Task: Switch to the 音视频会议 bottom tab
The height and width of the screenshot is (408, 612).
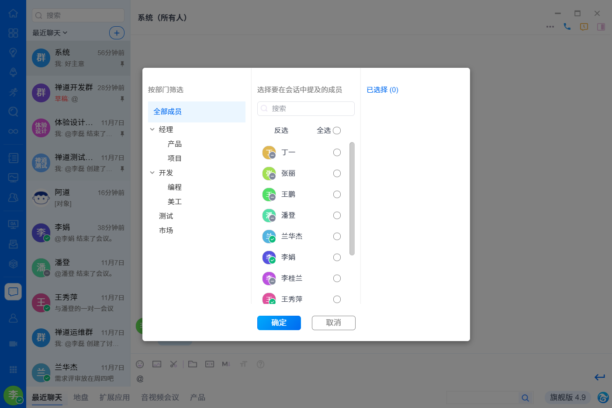Action: pyautogui.click(x=160, y=398)
